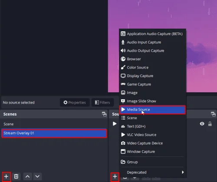The height and width of the screenshot is (182, 217).
Task: Open Filters for the source
Action: [x=102, y=103]
